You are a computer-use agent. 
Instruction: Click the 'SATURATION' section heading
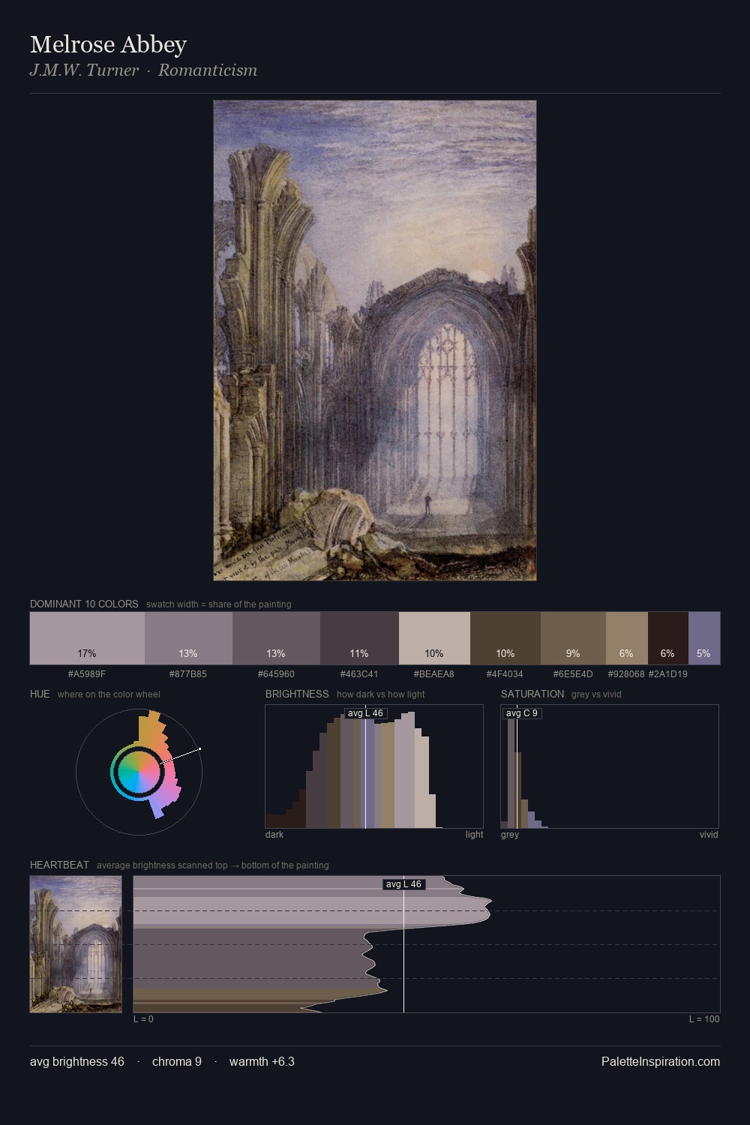[x=532, y=694]
